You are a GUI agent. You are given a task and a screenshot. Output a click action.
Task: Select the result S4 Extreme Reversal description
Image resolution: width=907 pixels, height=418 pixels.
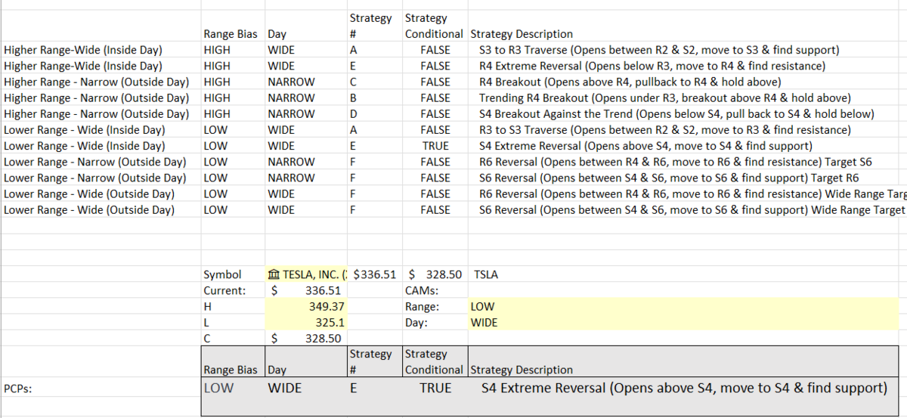point(683,388)
